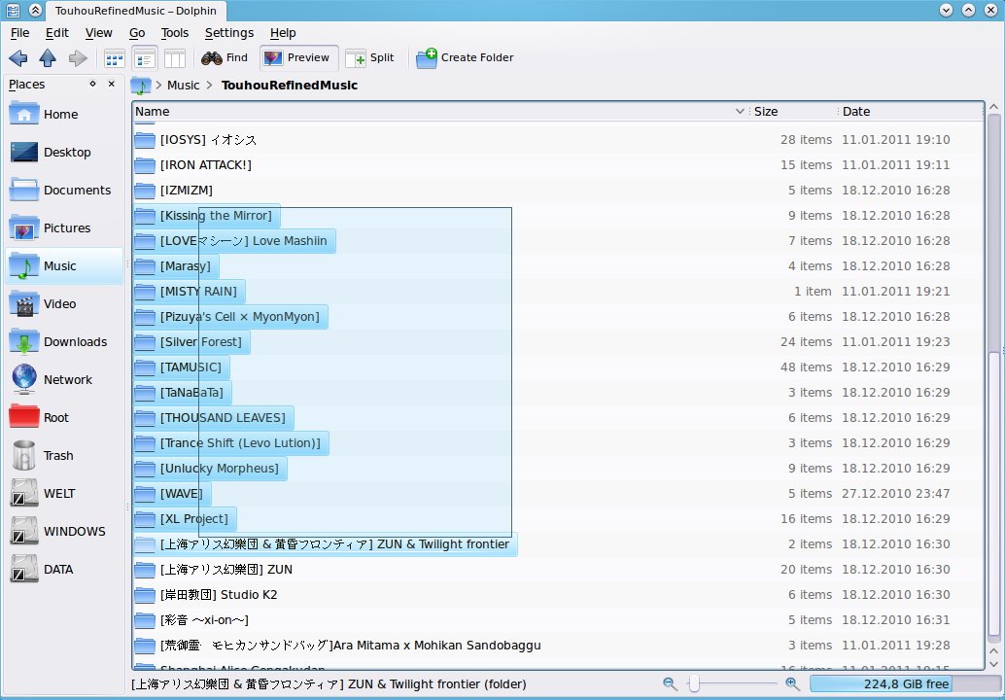This screenshot has width=1005, height=700.
Task: Open the Settings menu
Action: 228,33
